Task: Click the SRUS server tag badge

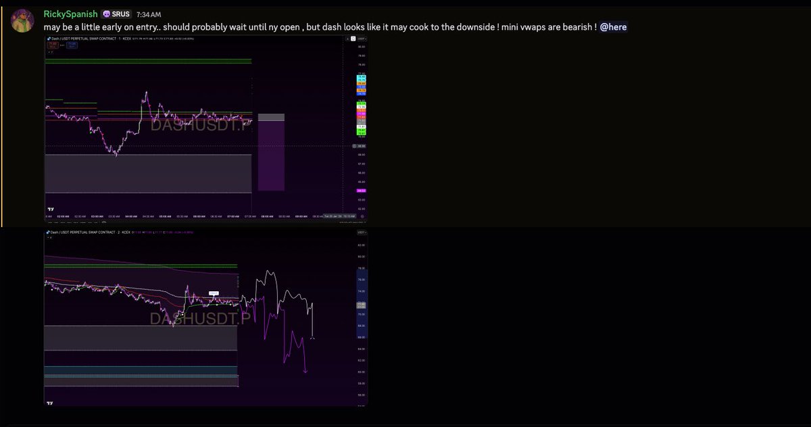Action: pos(116,14)
